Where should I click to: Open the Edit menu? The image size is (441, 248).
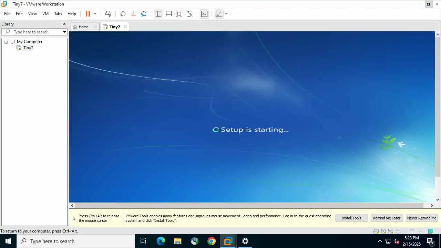coord(19,14)
